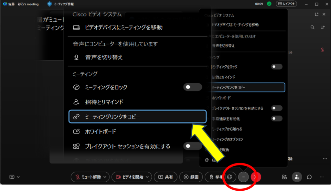Open the chat panel icon
Viewport: 331px width, 191px height.
(309, 177)
